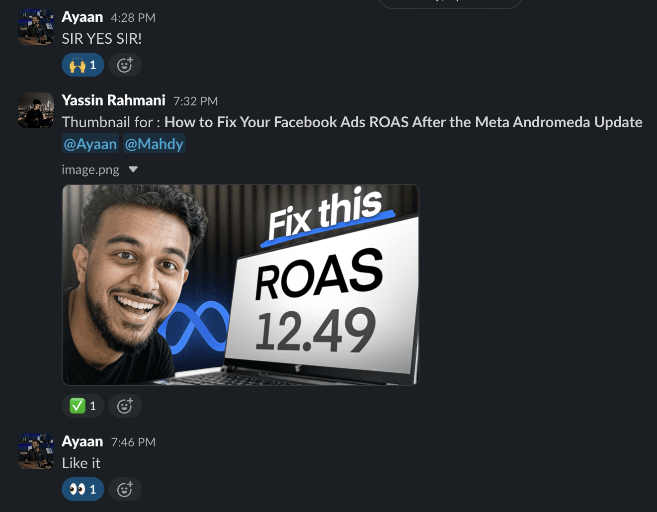The width and height of the screenshot is (657, 512).
Task: Toggle eyes reaction on Like it
Action: pyautogui.click(x=83, y=489)
